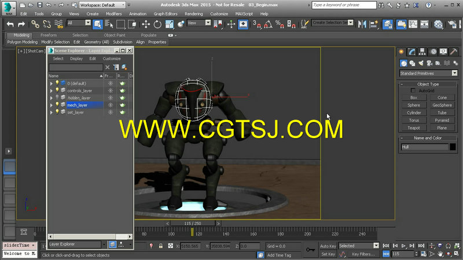This screenshot has height=260, width=463.
Task: Click the Scene Explorer horizontal scrollbar
Action: 90,236
